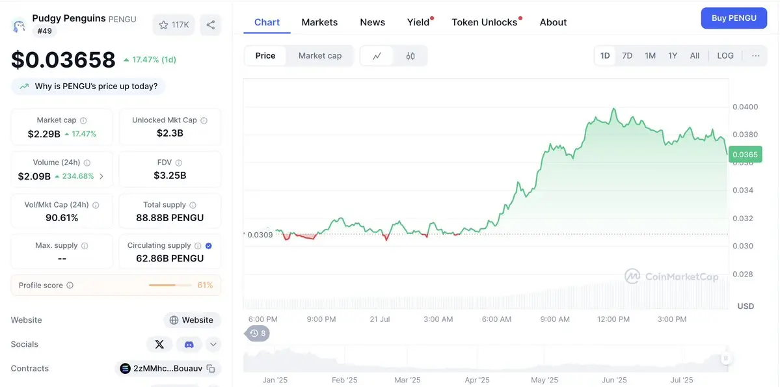Click the 17.47% (1d) price change
The width and height of the screenshot is (780, 387).
(150, 60)
